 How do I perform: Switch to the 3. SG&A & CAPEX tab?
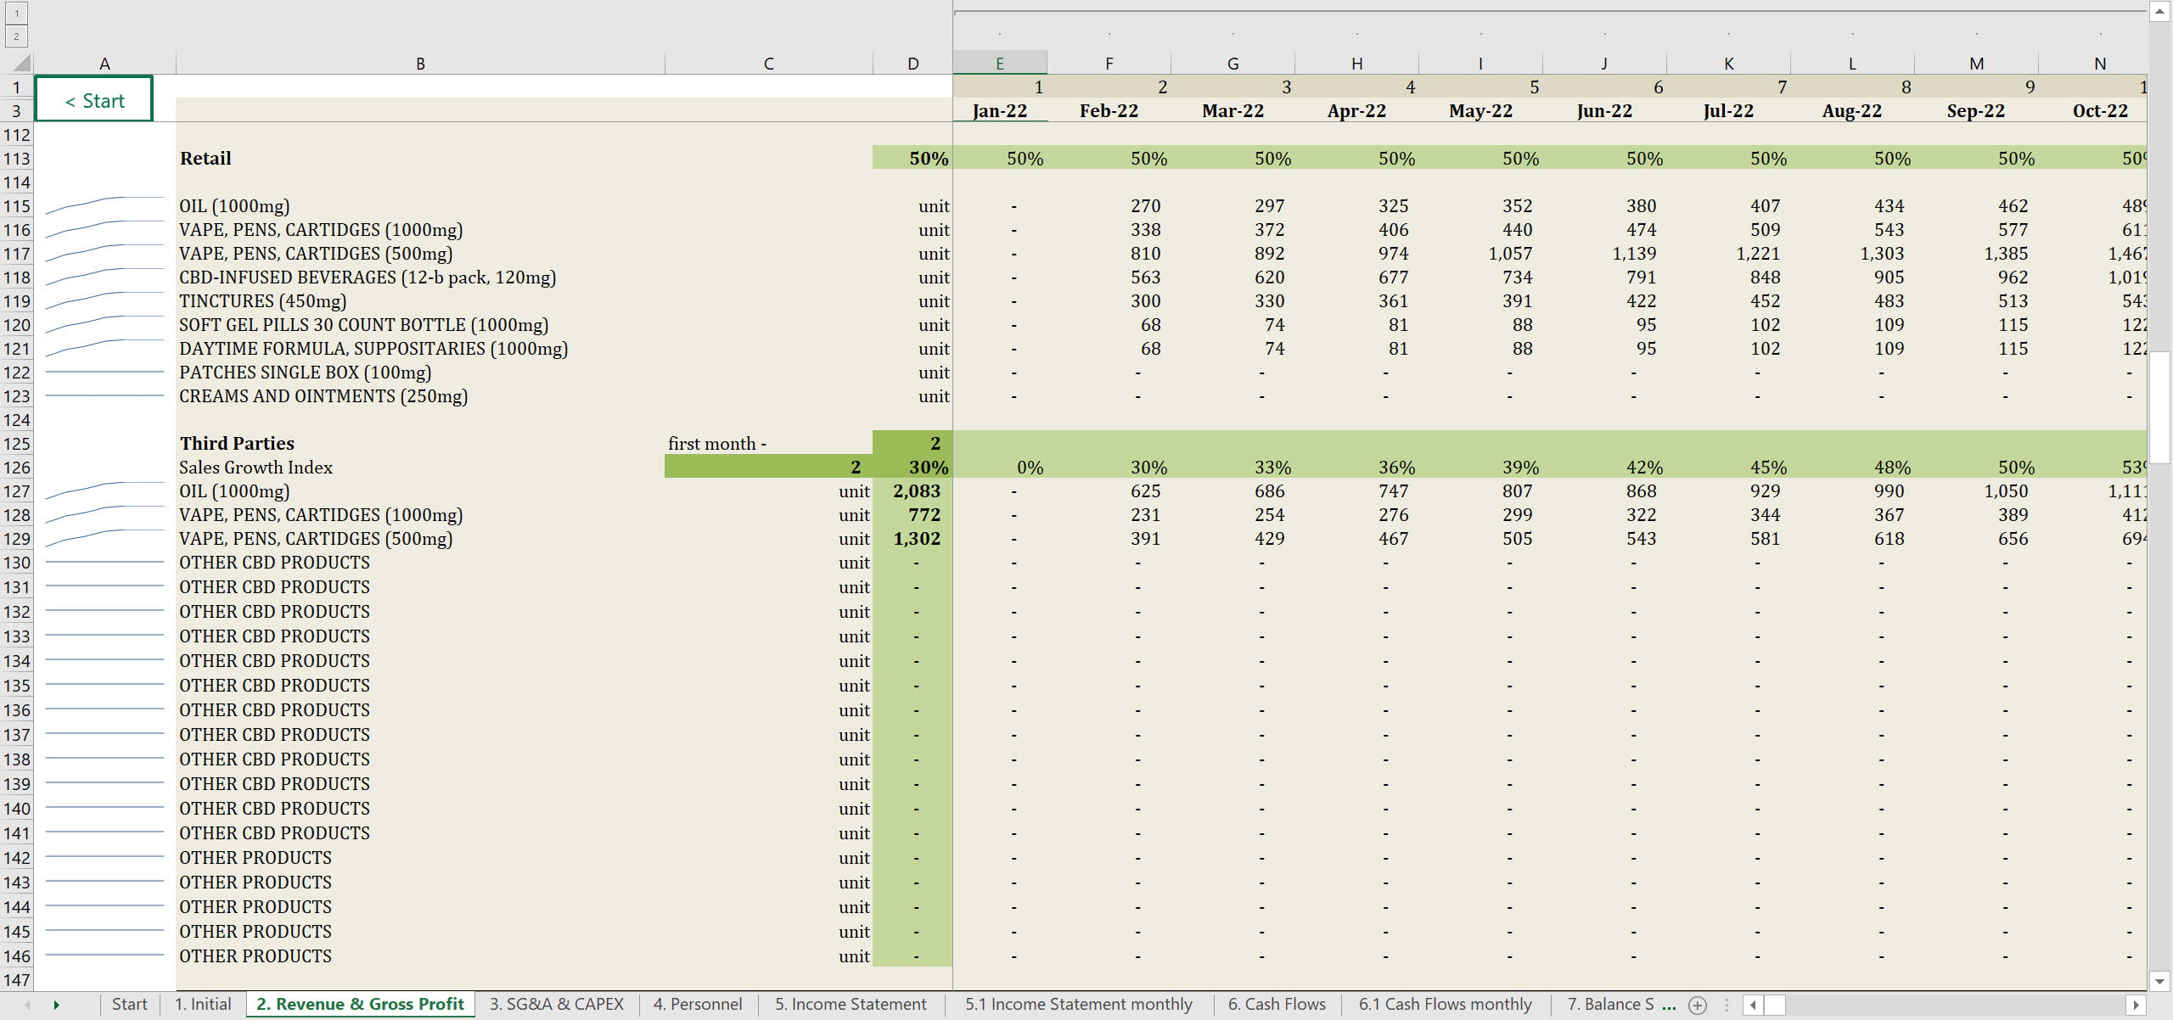pyautogui.click(x=556, y=1004)
